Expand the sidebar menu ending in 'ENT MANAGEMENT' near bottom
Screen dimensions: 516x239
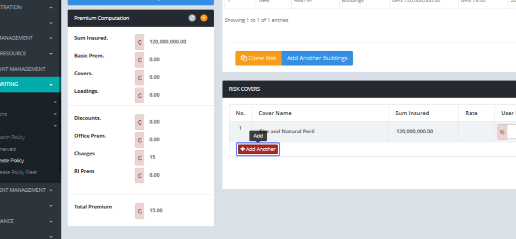(51, 190)
